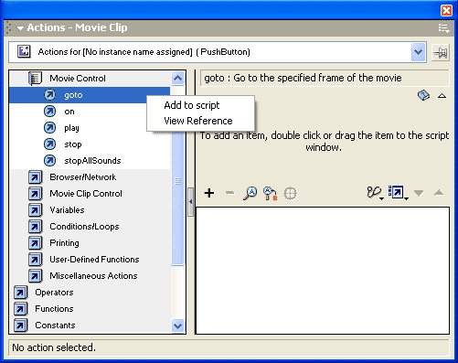This screenshot has height=363, width=458.
Task: Collapse the left toolbox pane arrow
Action: (191, 202)
